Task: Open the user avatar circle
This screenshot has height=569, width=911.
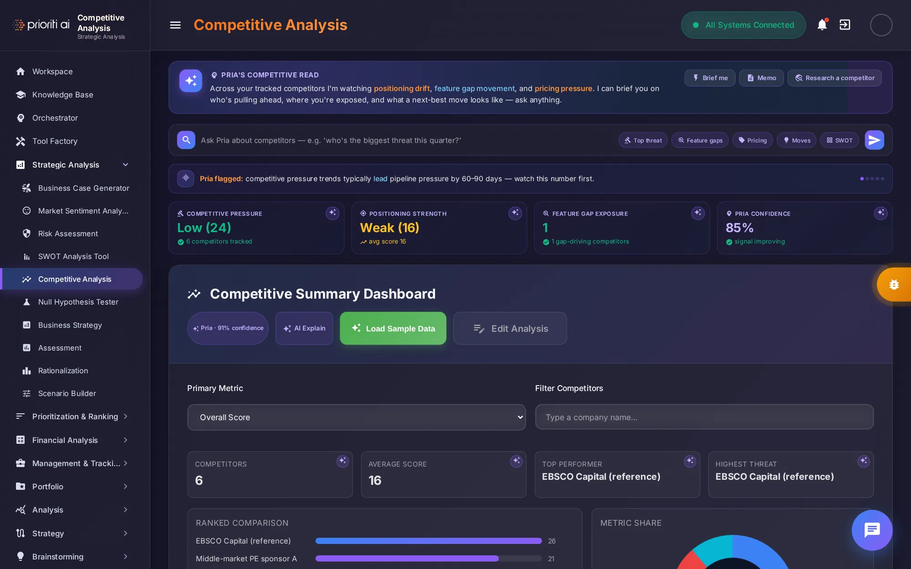Action: [x=881, y=25]
